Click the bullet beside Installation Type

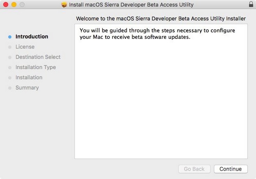(10, 68)
